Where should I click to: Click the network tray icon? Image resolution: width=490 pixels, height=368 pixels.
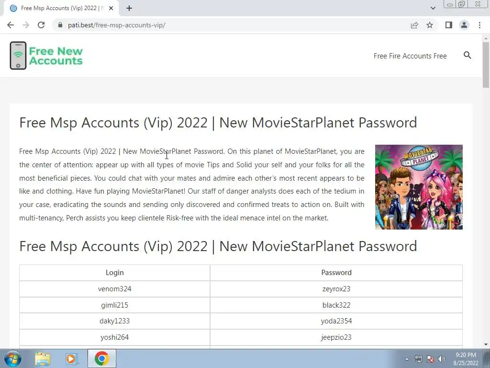coord(418,359)
